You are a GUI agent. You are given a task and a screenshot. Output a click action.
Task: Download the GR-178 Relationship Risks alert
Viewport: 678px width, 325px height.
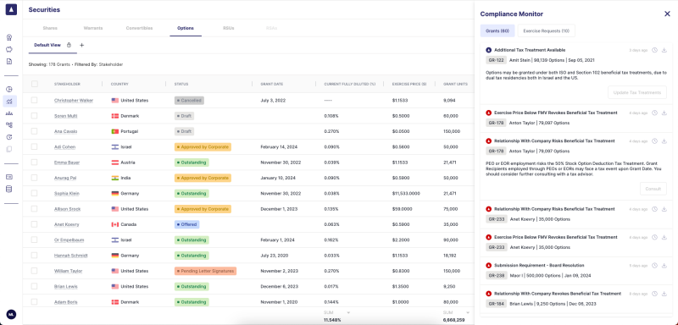pos(664,141)
